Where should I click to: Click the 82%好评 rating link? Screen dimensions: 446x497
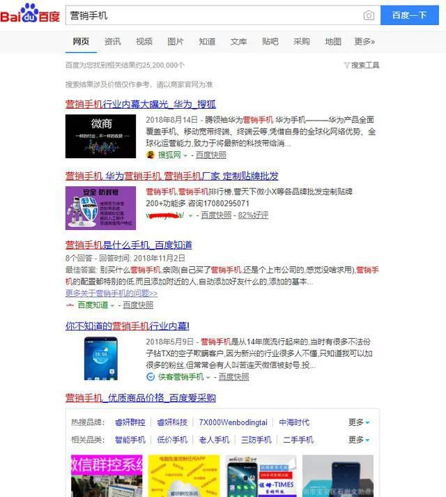pyautogui.click(x=253, y=215)
